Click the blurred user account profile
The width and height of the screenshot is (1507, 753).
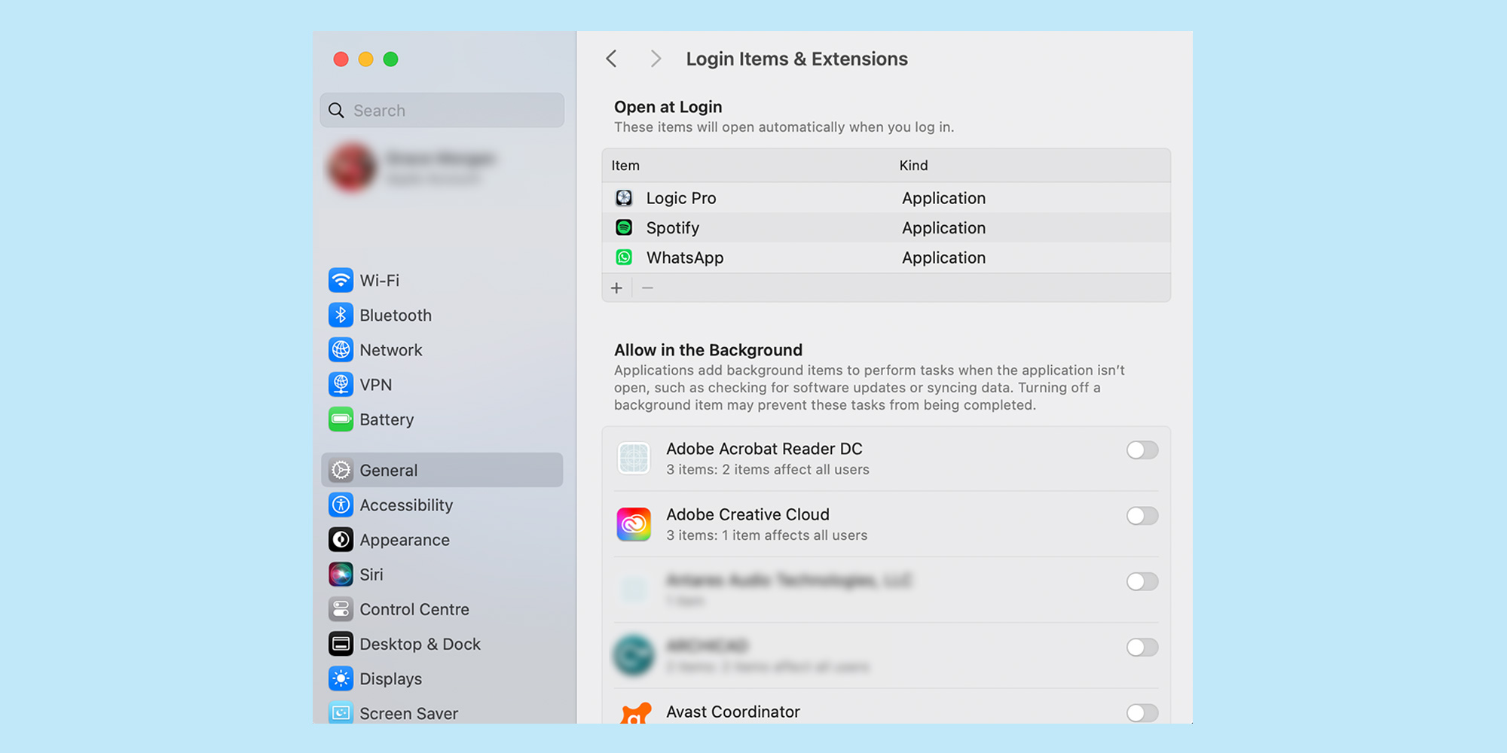click(414, 167)
